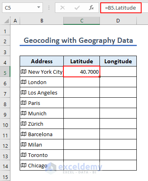Select the empty Latitude cell for Munich
Image resolution: width=148 pixels, height=181 pixels.
(81, 113)
